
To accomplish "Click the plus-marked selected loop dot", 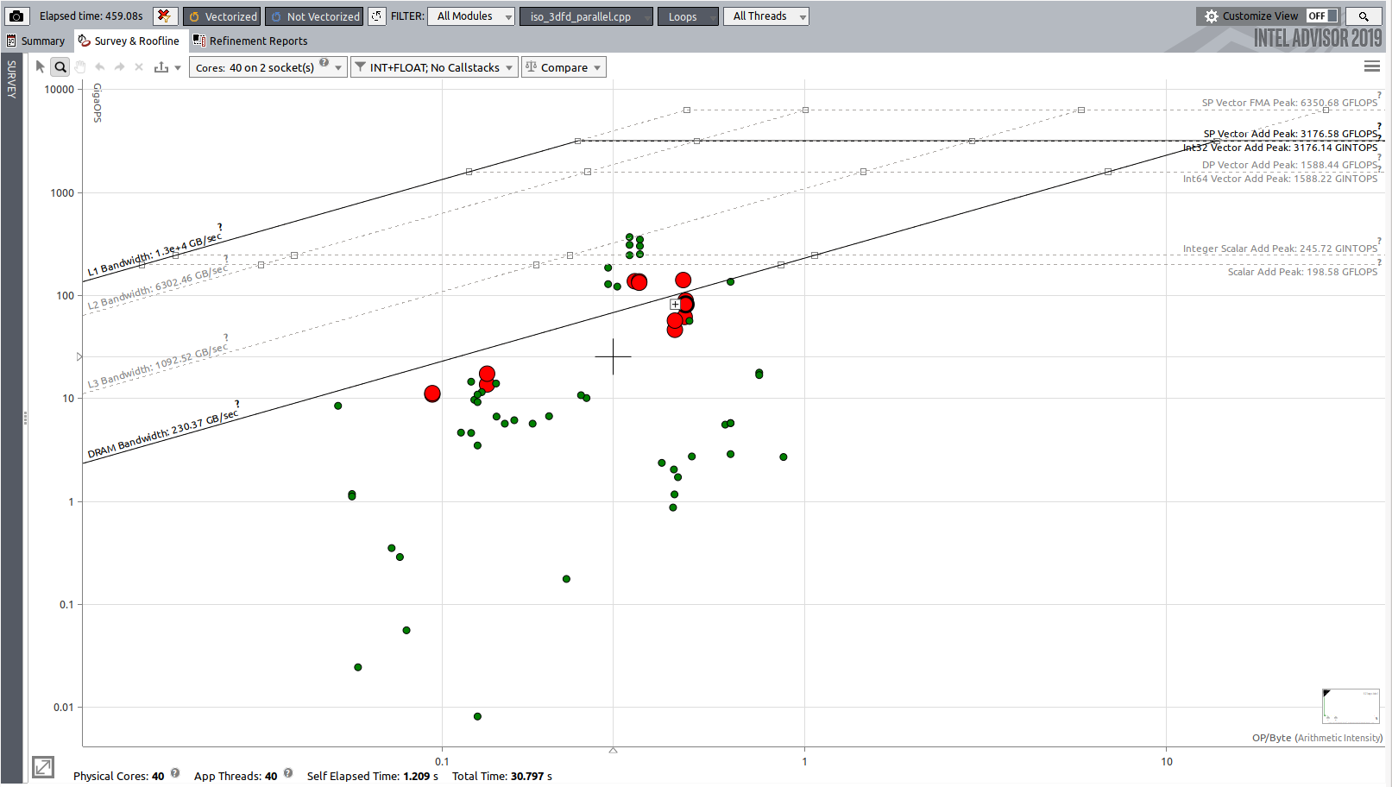I will (675, 305).
